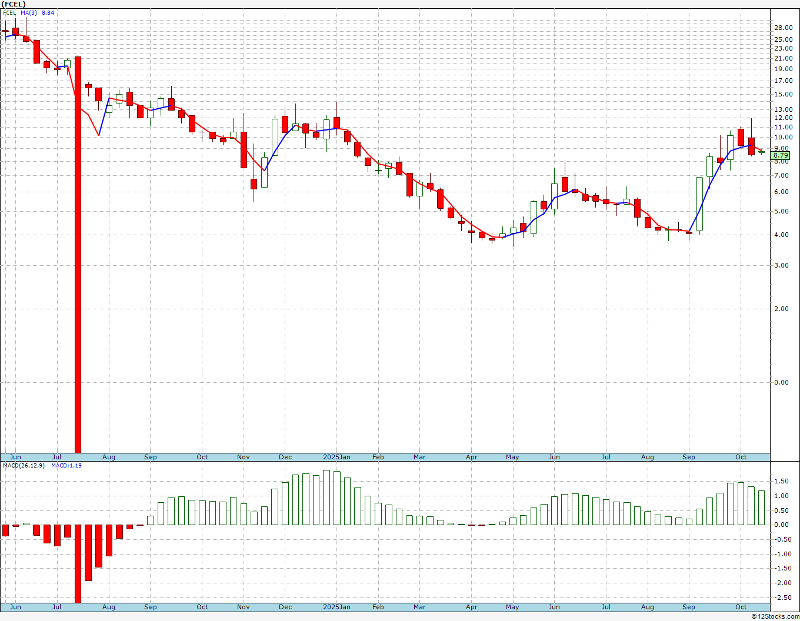Screen dimensions: 800x621
Task: Click the giant red July candlestick spike
Action: (78, 254)
